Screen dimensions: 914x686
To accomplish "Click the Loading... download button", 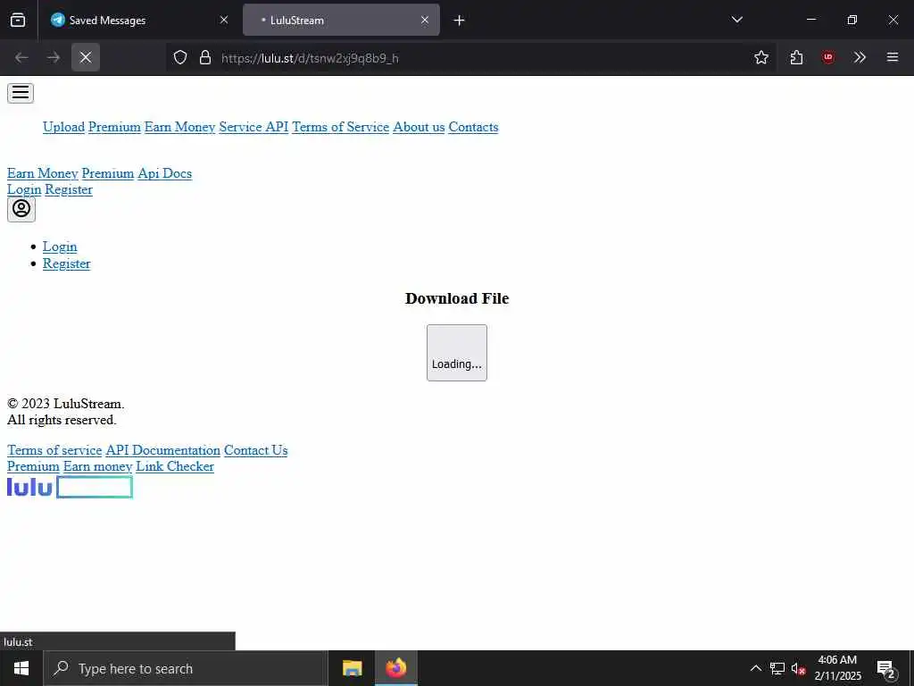I will pyautogui.click(x=456, y=352).
